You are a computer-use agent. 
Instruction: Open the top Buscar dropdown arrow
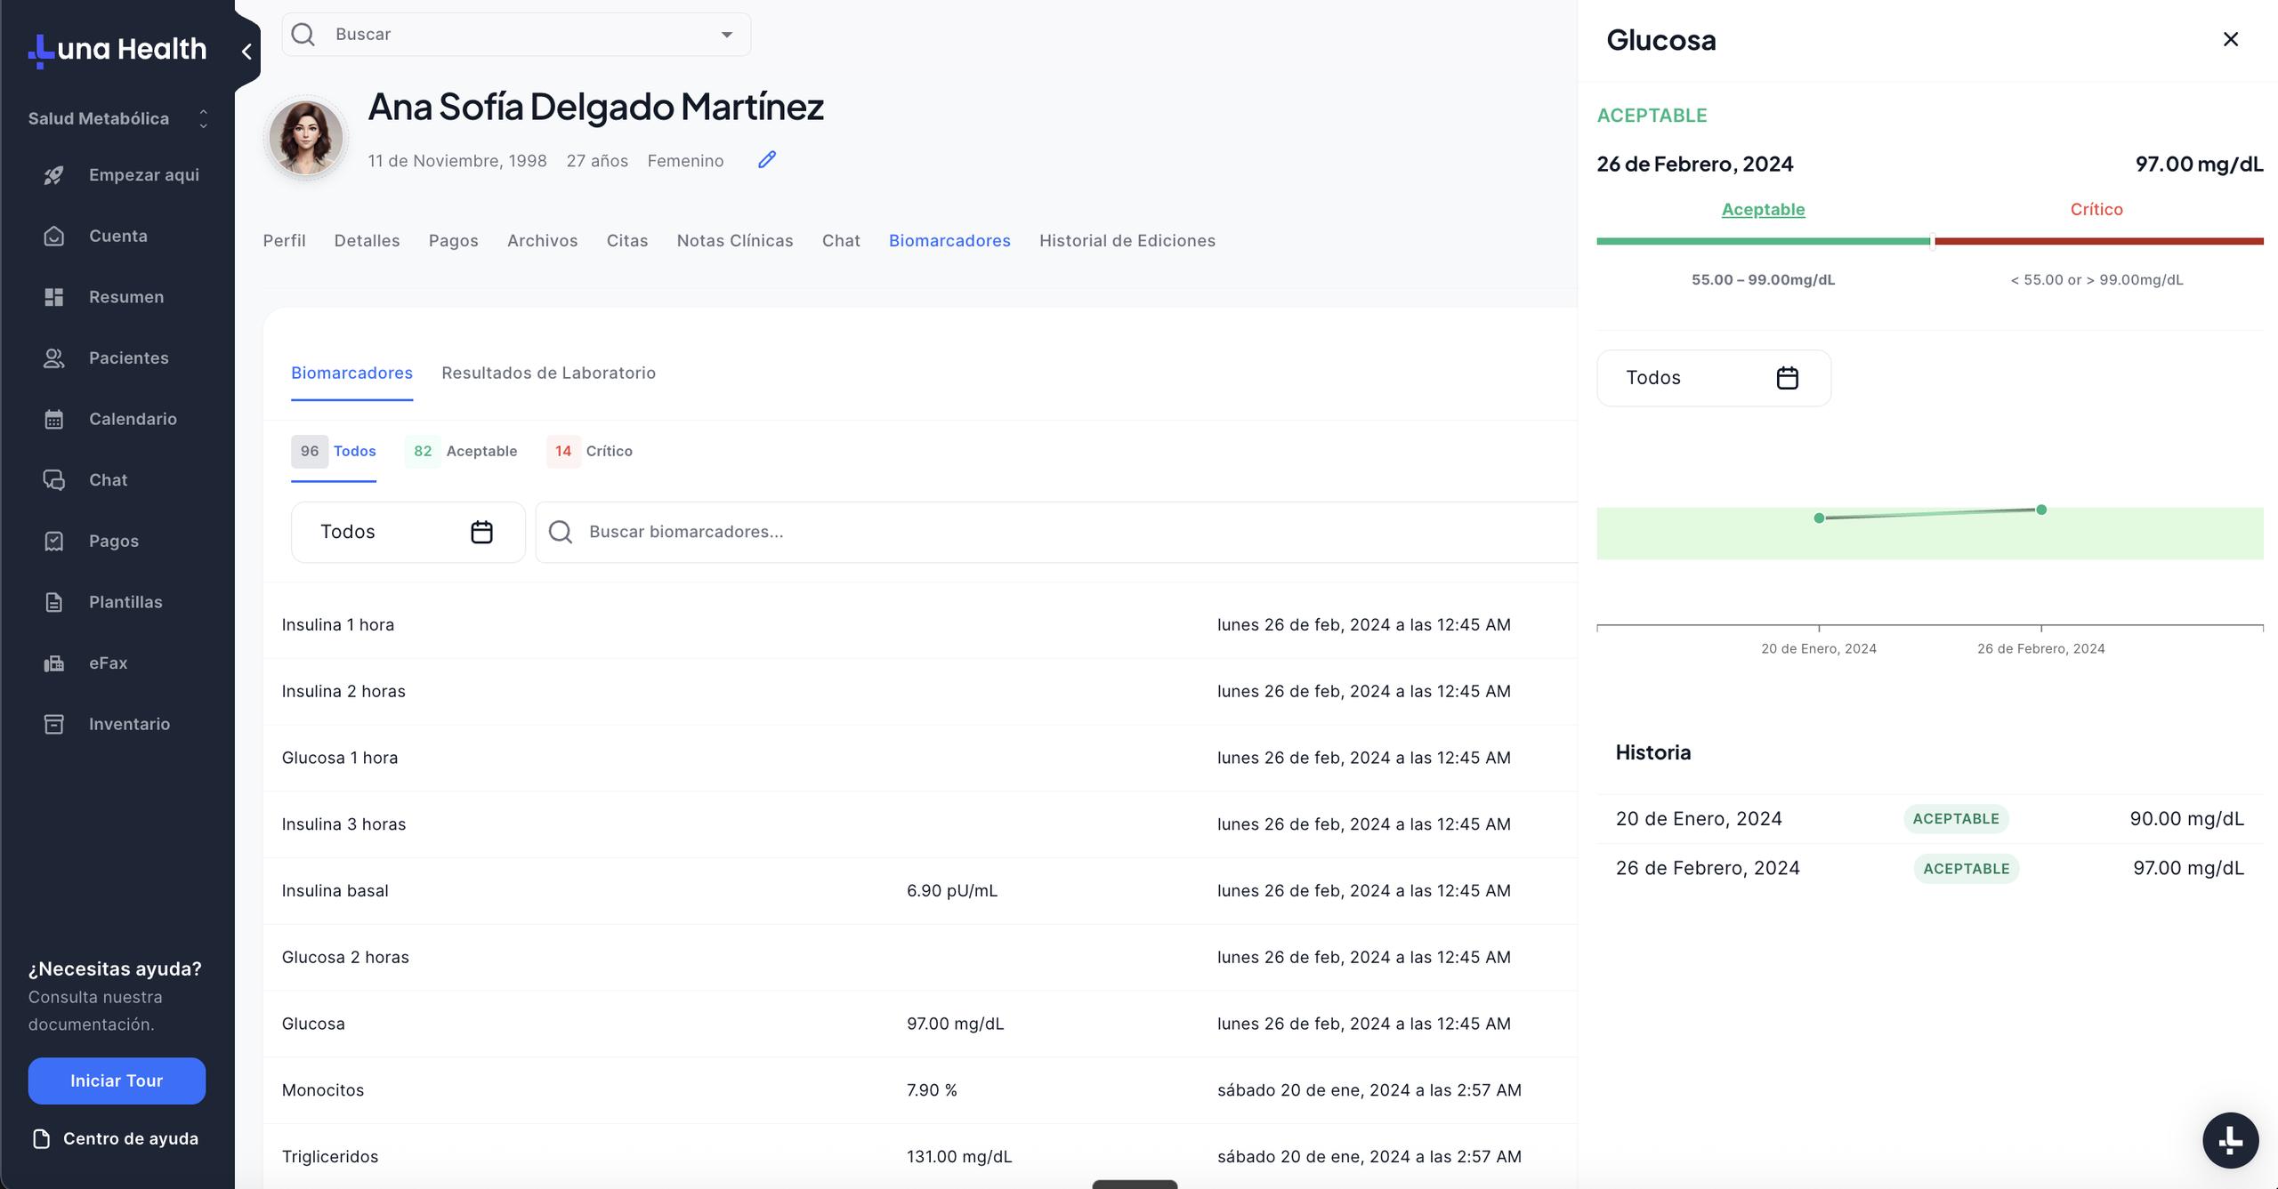[726, 35]
